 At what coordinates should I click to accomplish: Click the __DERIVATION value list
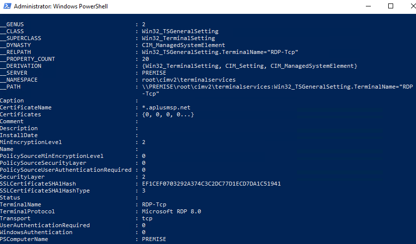249,66
